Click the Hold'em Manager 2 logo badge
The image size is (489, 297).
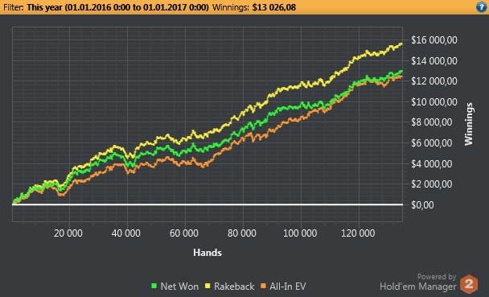(x=469, y=284)
